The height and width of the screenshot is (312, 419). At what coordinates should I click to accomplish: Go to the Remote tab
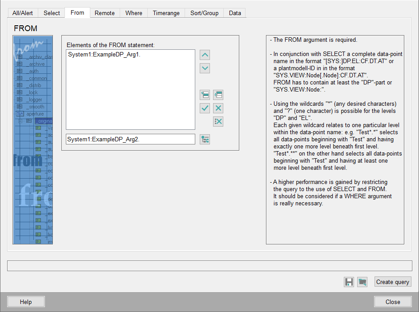(x=105, y=13)
